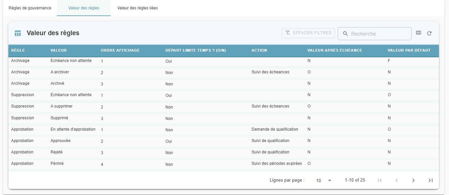Click Oui in the Approuvée row

[169, 141]
